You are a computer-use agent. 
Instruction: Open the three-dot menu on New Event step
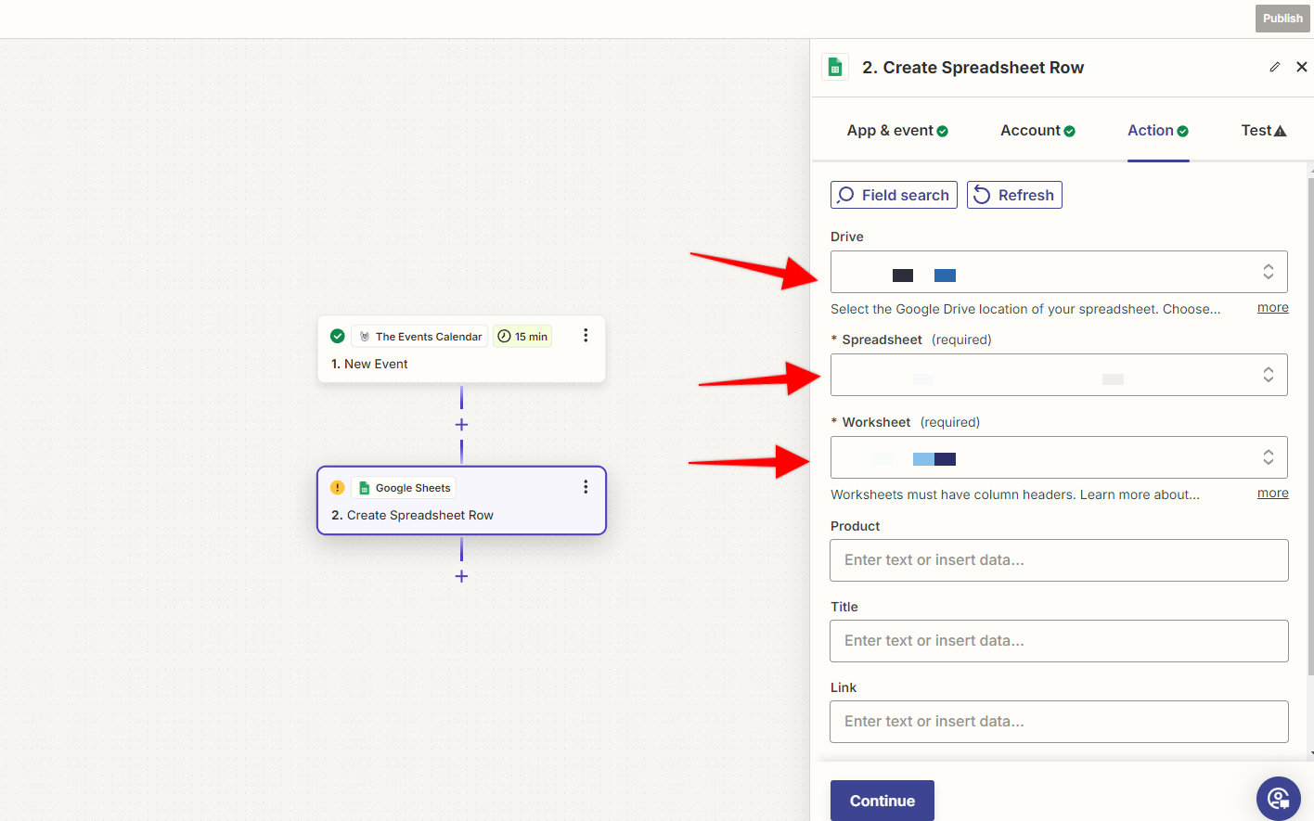[586, 335]
